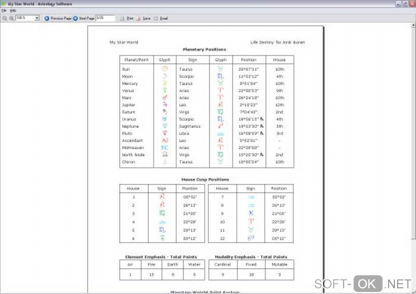
Task: Click the Previous Page blue arrow icon
Action: [46, 18]
